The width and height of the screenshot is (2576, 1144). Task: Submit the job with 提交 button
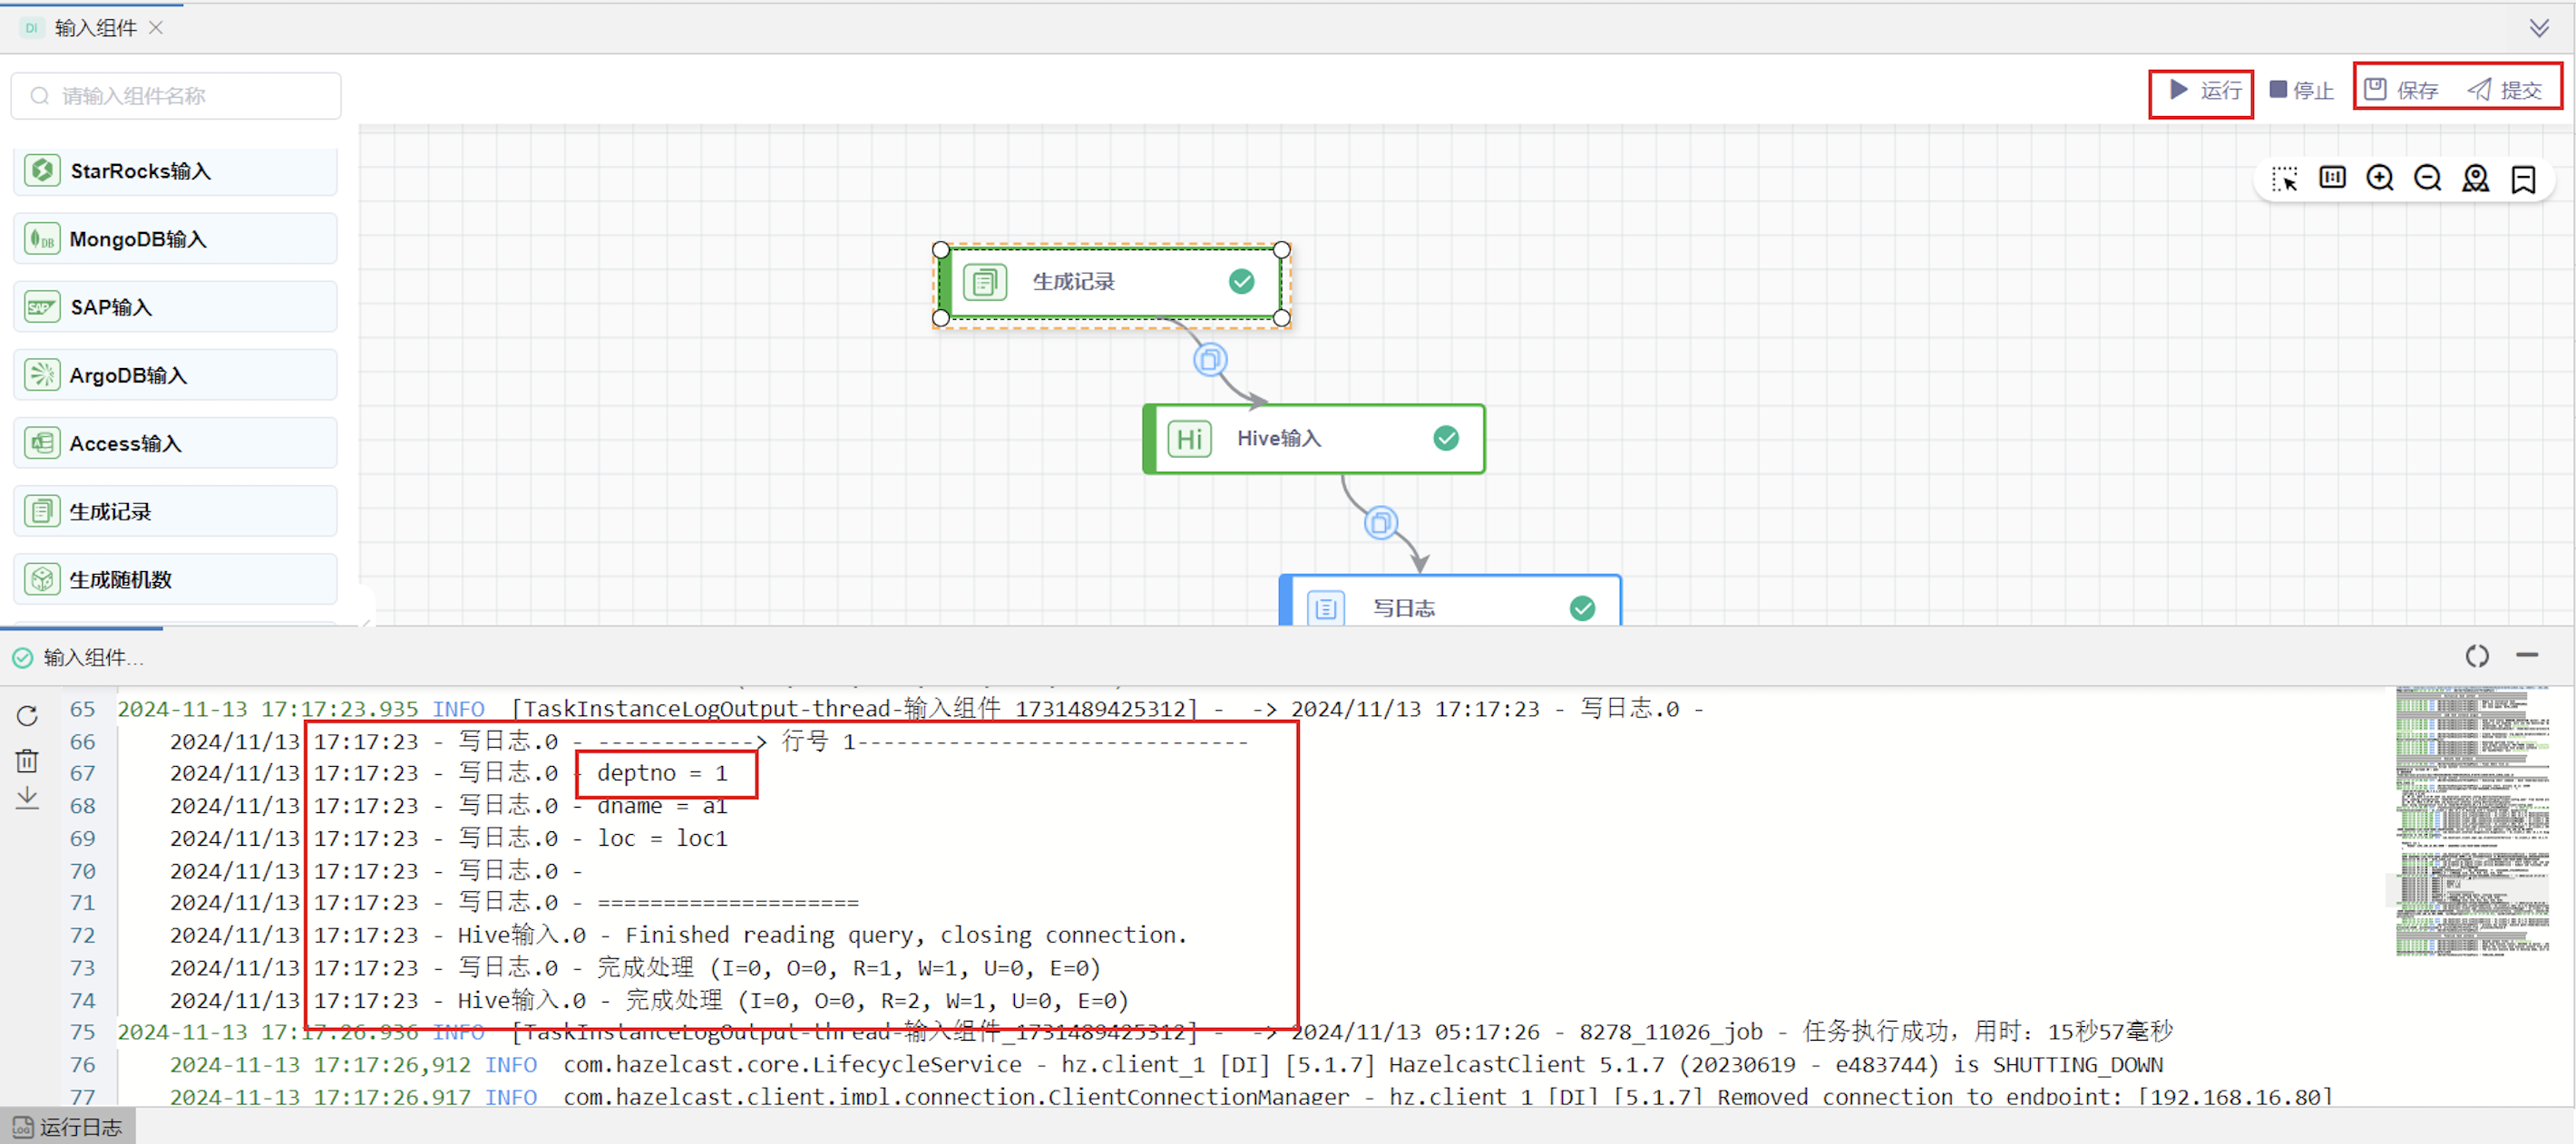[x=2505, y=91]
